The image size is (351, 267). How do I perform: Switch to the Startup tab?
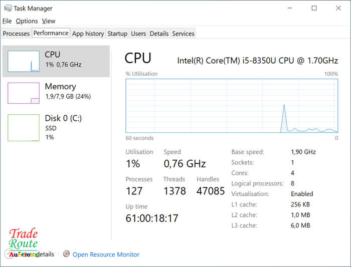click(x=117, y=34)
